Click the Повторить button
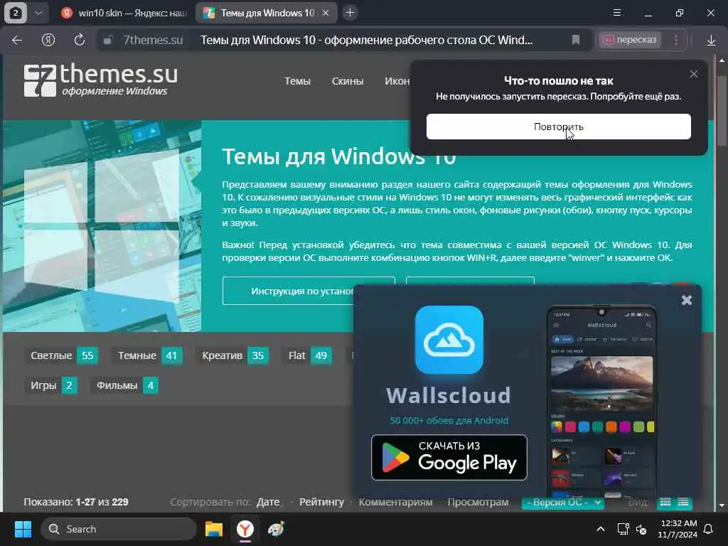Viewport: 728px width, 546px height. pos(559,127)
